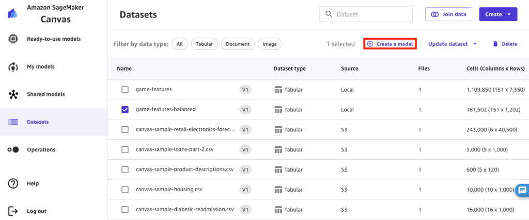Select the canvas-sample-retail-electronics-forecast checkbox
The height and width of the screenshot is (220, 529).
pos(125,130)
